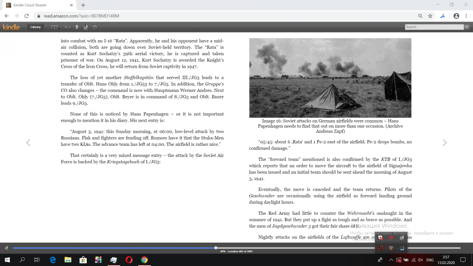Viewport: 473px width, 266px height.
Task: Select the Kindle Cloud Reader browser tab
Action: point(39,5)
